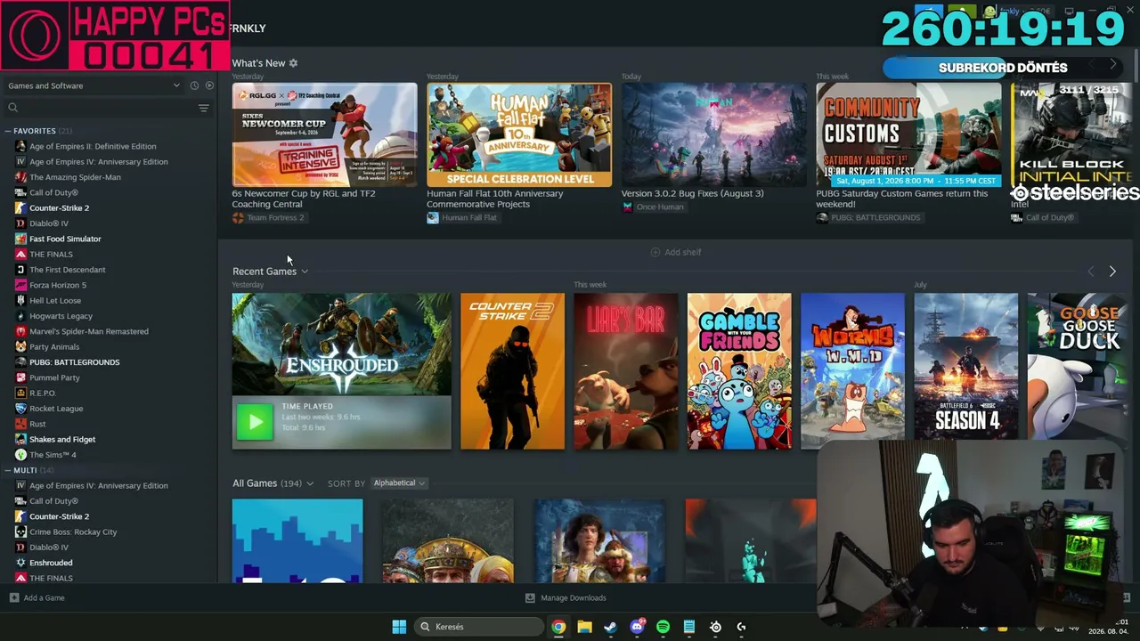Open the Recent Games shelf dropdown
Image resolution: width=1140 pixels, height=641 pixels.
305,272
